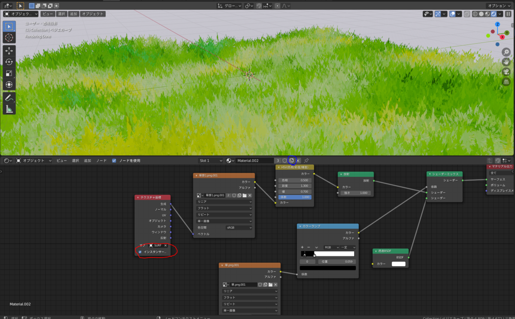
Task: Choose the Move tool in viewport toolbar
Action: pyautogui.click(x=9, y=51)
